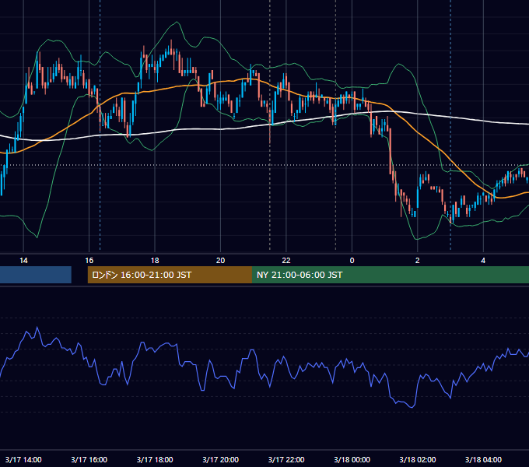The height and width of the screenshot is (467, 529).
Task: Click the 4 hour label on upper axis
Action: 483,261
